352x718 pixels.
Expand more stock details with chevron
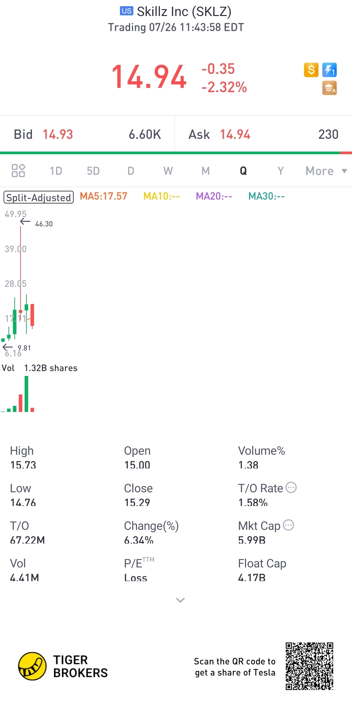tap(180, 600)
